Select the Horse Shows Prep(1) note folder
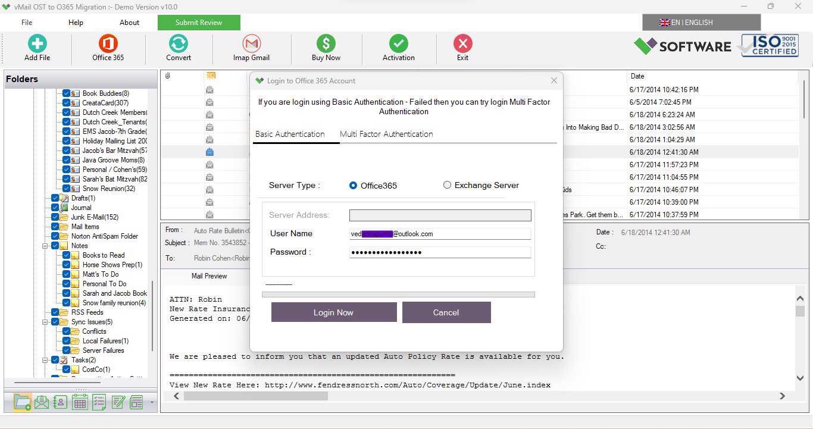The width and height of the screenshot is (813, 429). click(112, 265)
